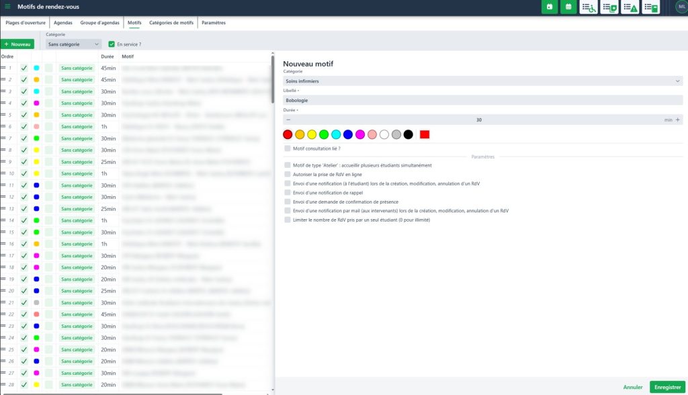Click the blue color dot in row 11
688x395 pixels.
pyautogui.click(x=36, y=185)
